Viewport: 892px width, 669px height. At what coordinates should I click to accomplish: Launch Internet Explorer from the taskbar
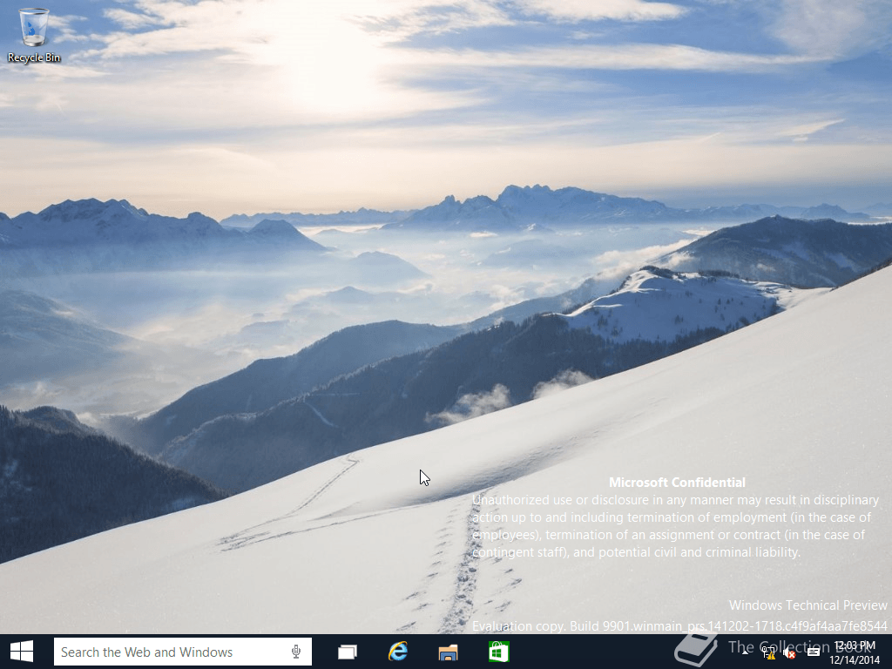pos(398,652)
